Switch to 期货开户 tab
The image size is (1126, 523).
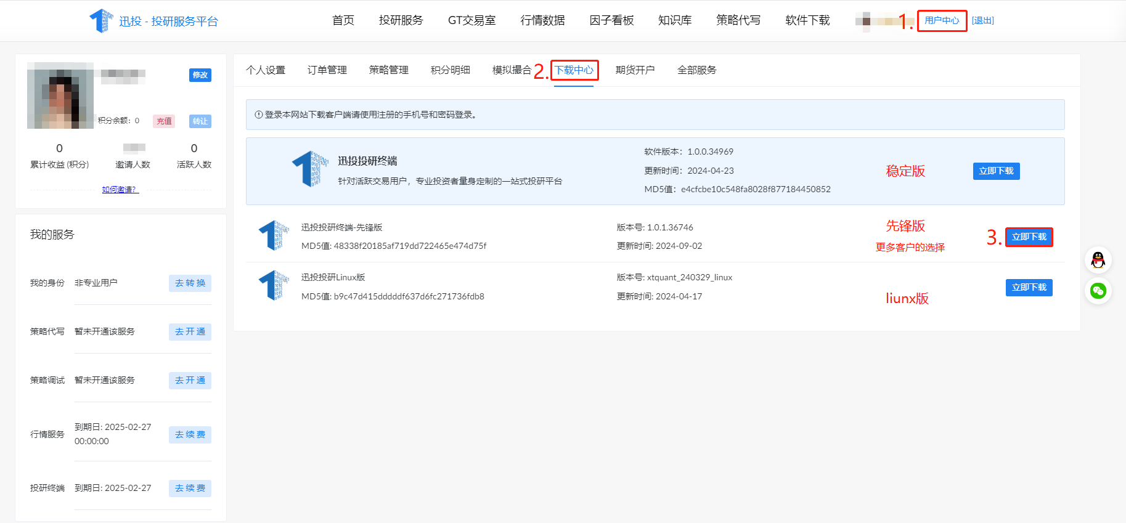(635, 70)
